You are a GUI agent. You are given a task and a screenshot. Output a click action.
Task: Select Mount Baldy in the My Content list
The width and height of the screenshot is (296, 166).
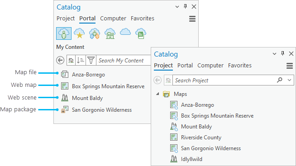87,98
